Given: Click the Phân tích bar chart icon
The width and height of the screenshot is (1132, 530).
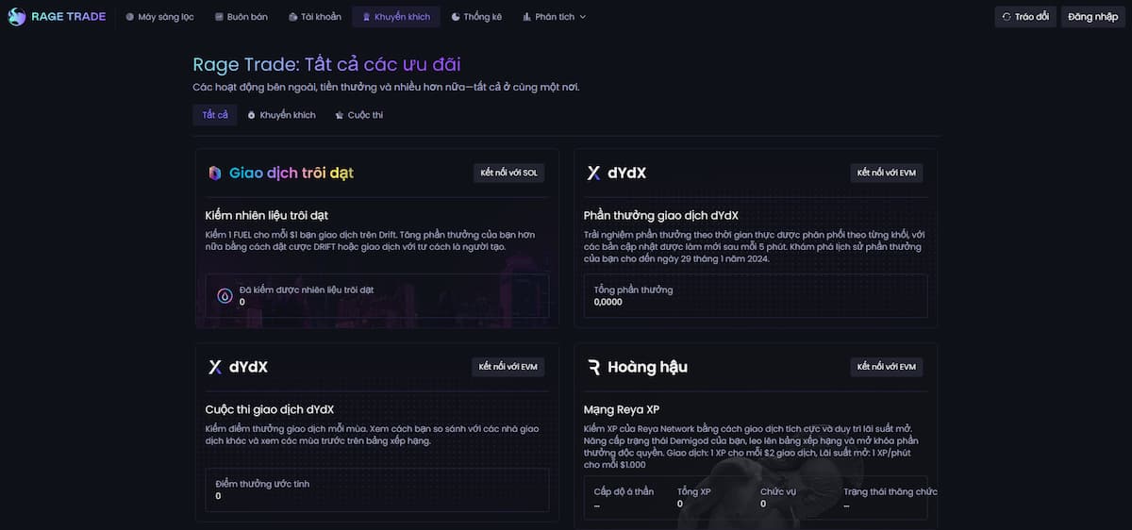Looking at the screenshot, I should tap(526, 17).
